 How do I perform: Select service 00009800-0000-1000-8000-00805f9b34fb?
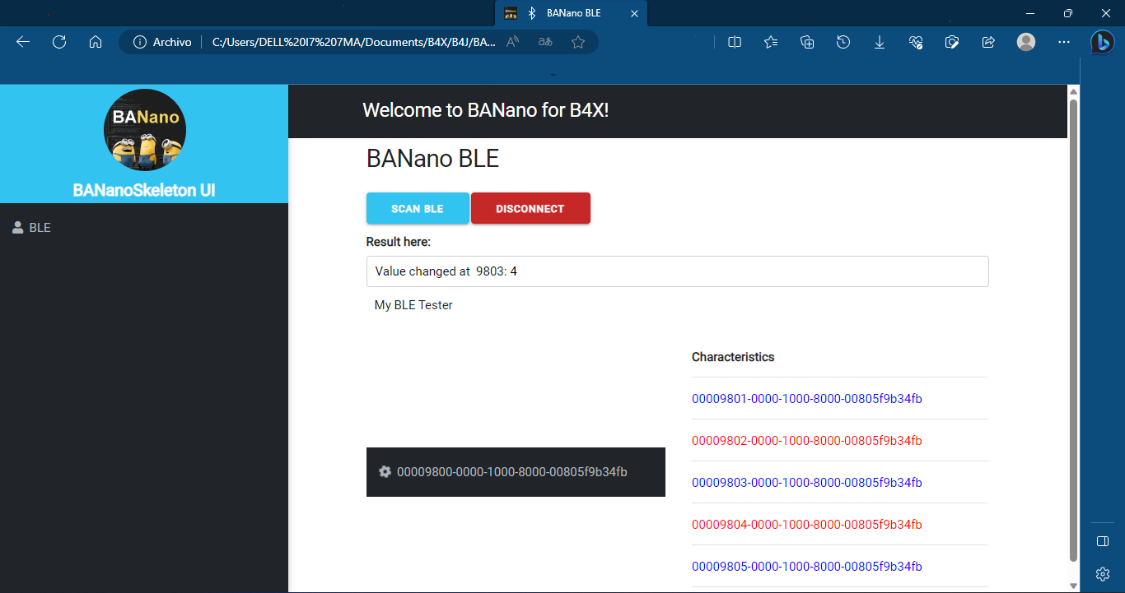(516, 472)
